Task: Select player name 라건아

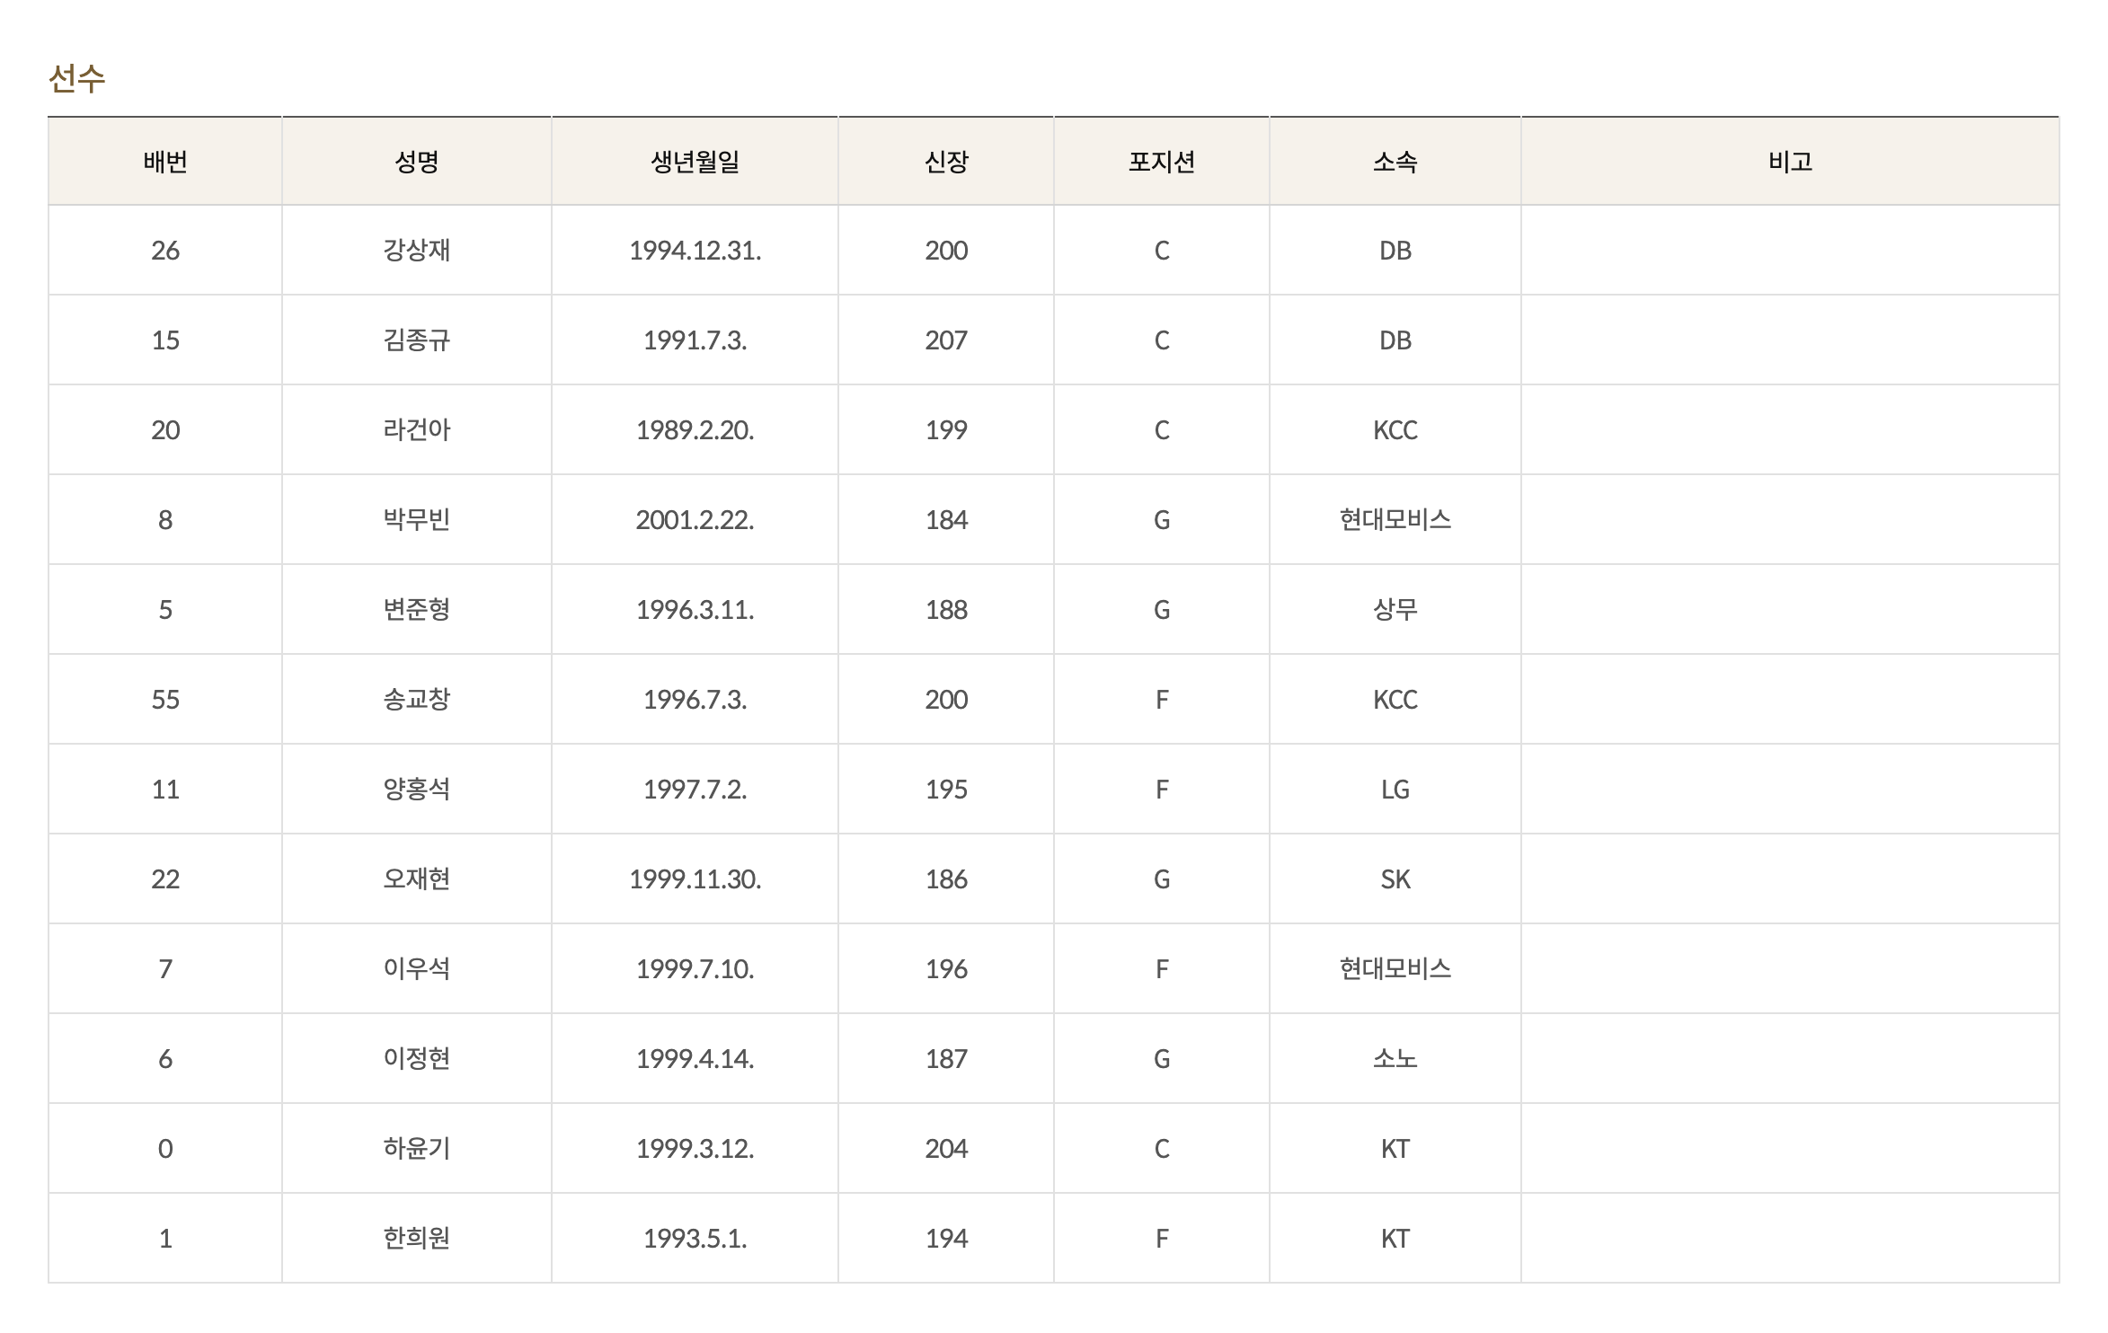Action: pyautogui.click(x=417, y=429)
